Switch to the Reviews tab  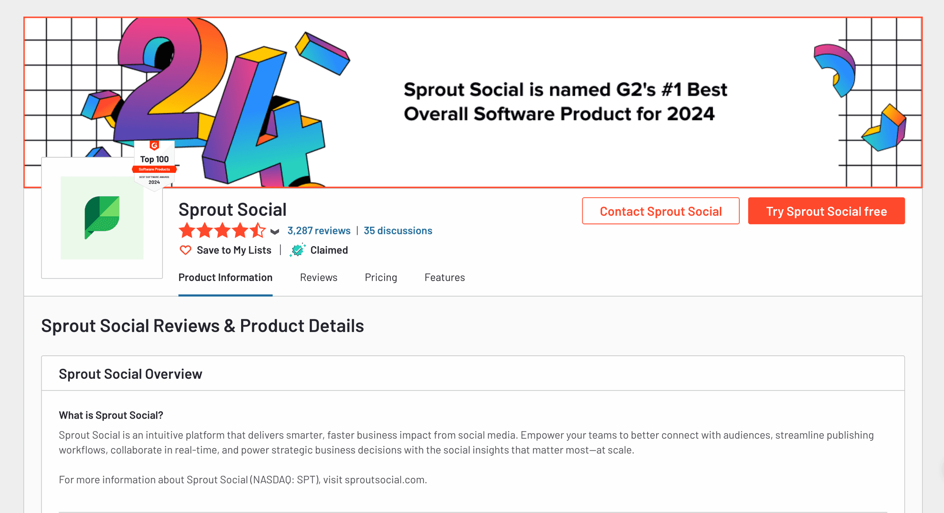pyautogui.click(x=319, y=278)
